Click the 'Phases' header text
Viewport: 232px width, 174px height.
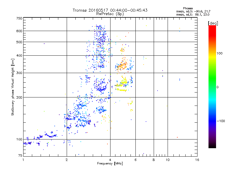188,8
